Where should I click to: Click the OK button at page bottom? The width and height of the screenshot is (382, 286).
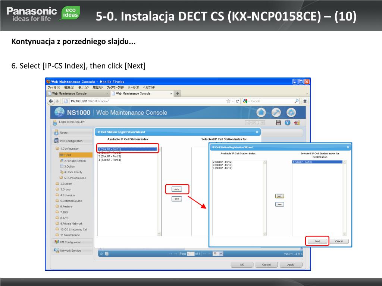click(x=242, y=265)
